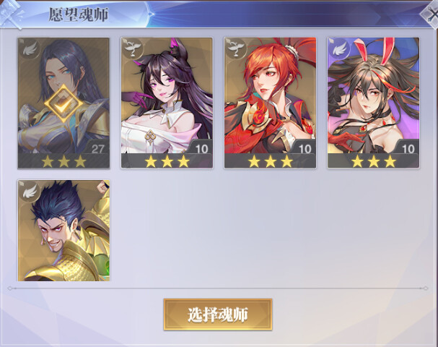This screenshot has width=438, height=347.
Task: Click the wing icon on the blue-haired woman card
Action: [30, 49]
